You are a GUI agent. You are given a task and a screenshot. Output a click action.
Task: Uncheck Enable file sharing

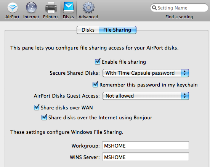point(98,62)
